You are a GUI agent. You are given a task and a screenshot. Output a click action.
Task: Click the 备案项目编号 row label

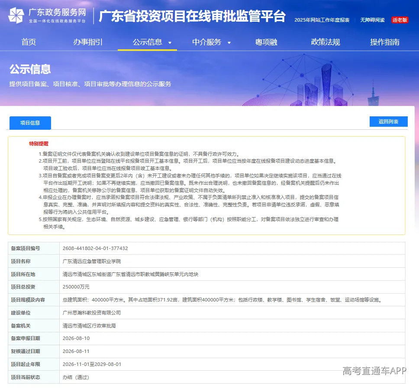click(x=26, y=248)
